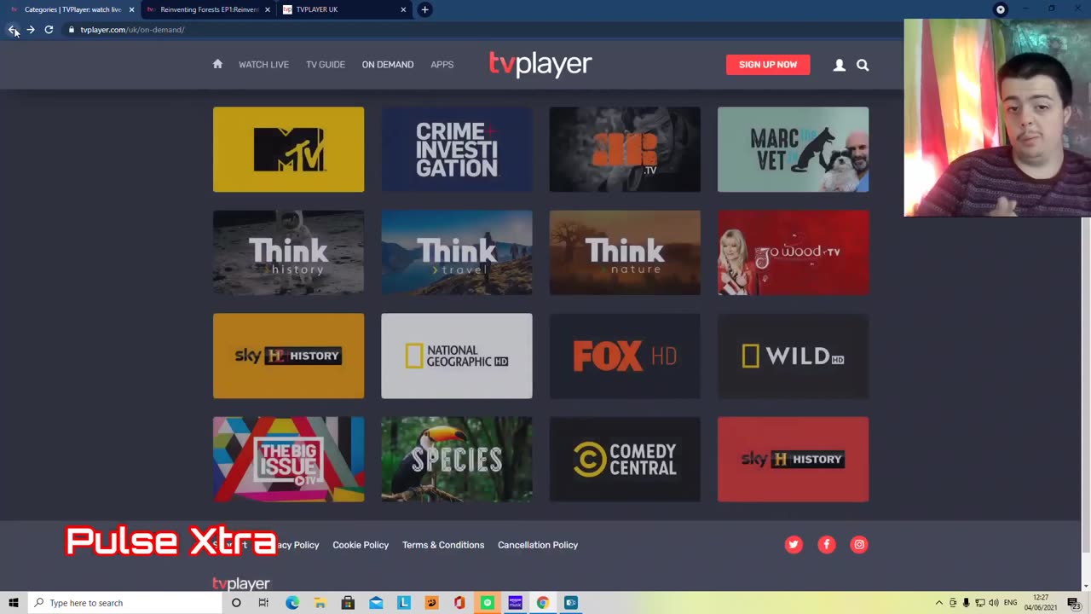Open the Office app from taskbar
Image resolution: width=1091 pixels, height=614 pixels.
click(459, 603)
